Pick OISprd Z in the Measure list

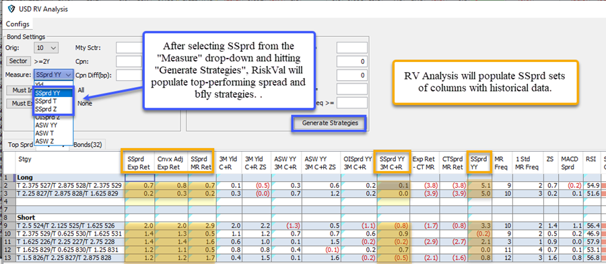(53, 117)
